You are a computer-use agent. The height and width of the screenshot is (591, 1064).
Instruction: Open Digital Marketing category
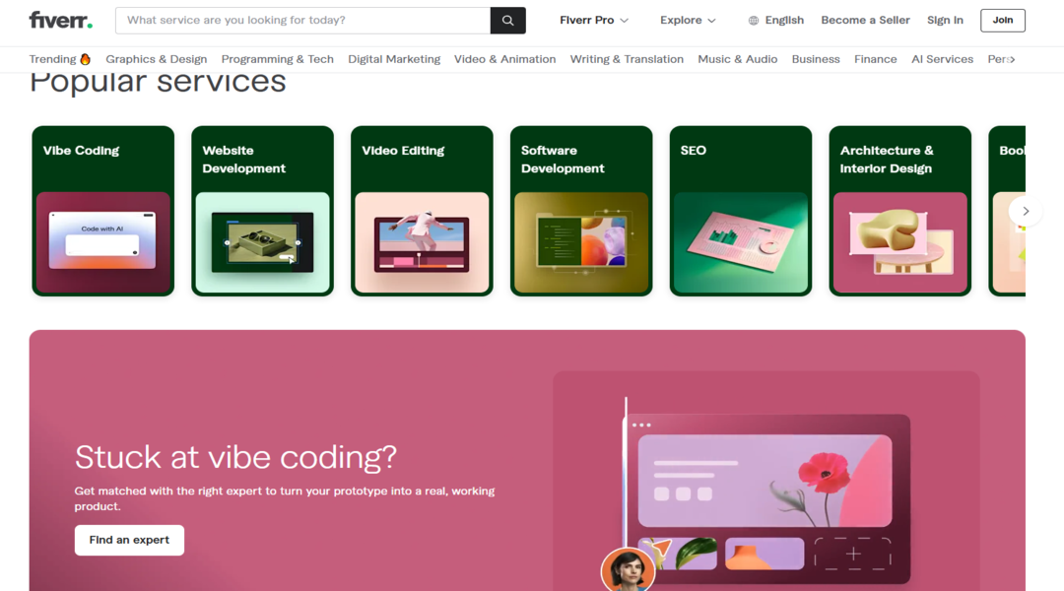[394, 59]
